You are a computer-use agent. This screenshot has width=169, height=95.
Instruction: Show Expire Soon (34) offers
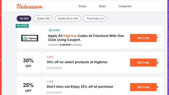tap(68, 18)
